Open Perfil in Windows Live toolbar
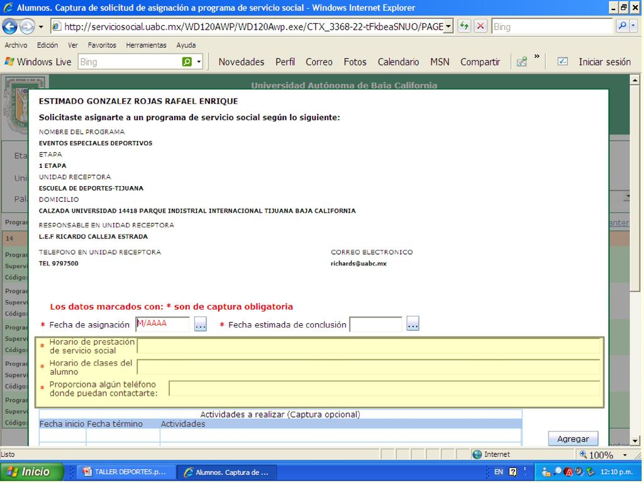This screenshot has width=644, height=483. point(285,62)
